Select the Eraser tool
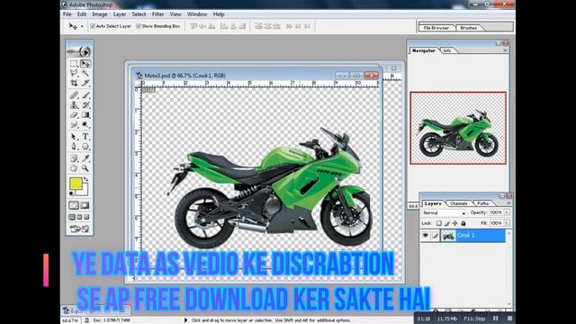 [x=74, y=115]
